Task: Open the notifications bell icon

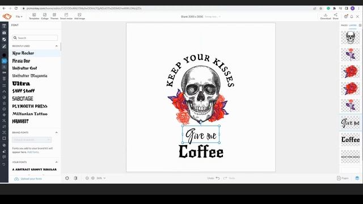Action: click(352, 16)
